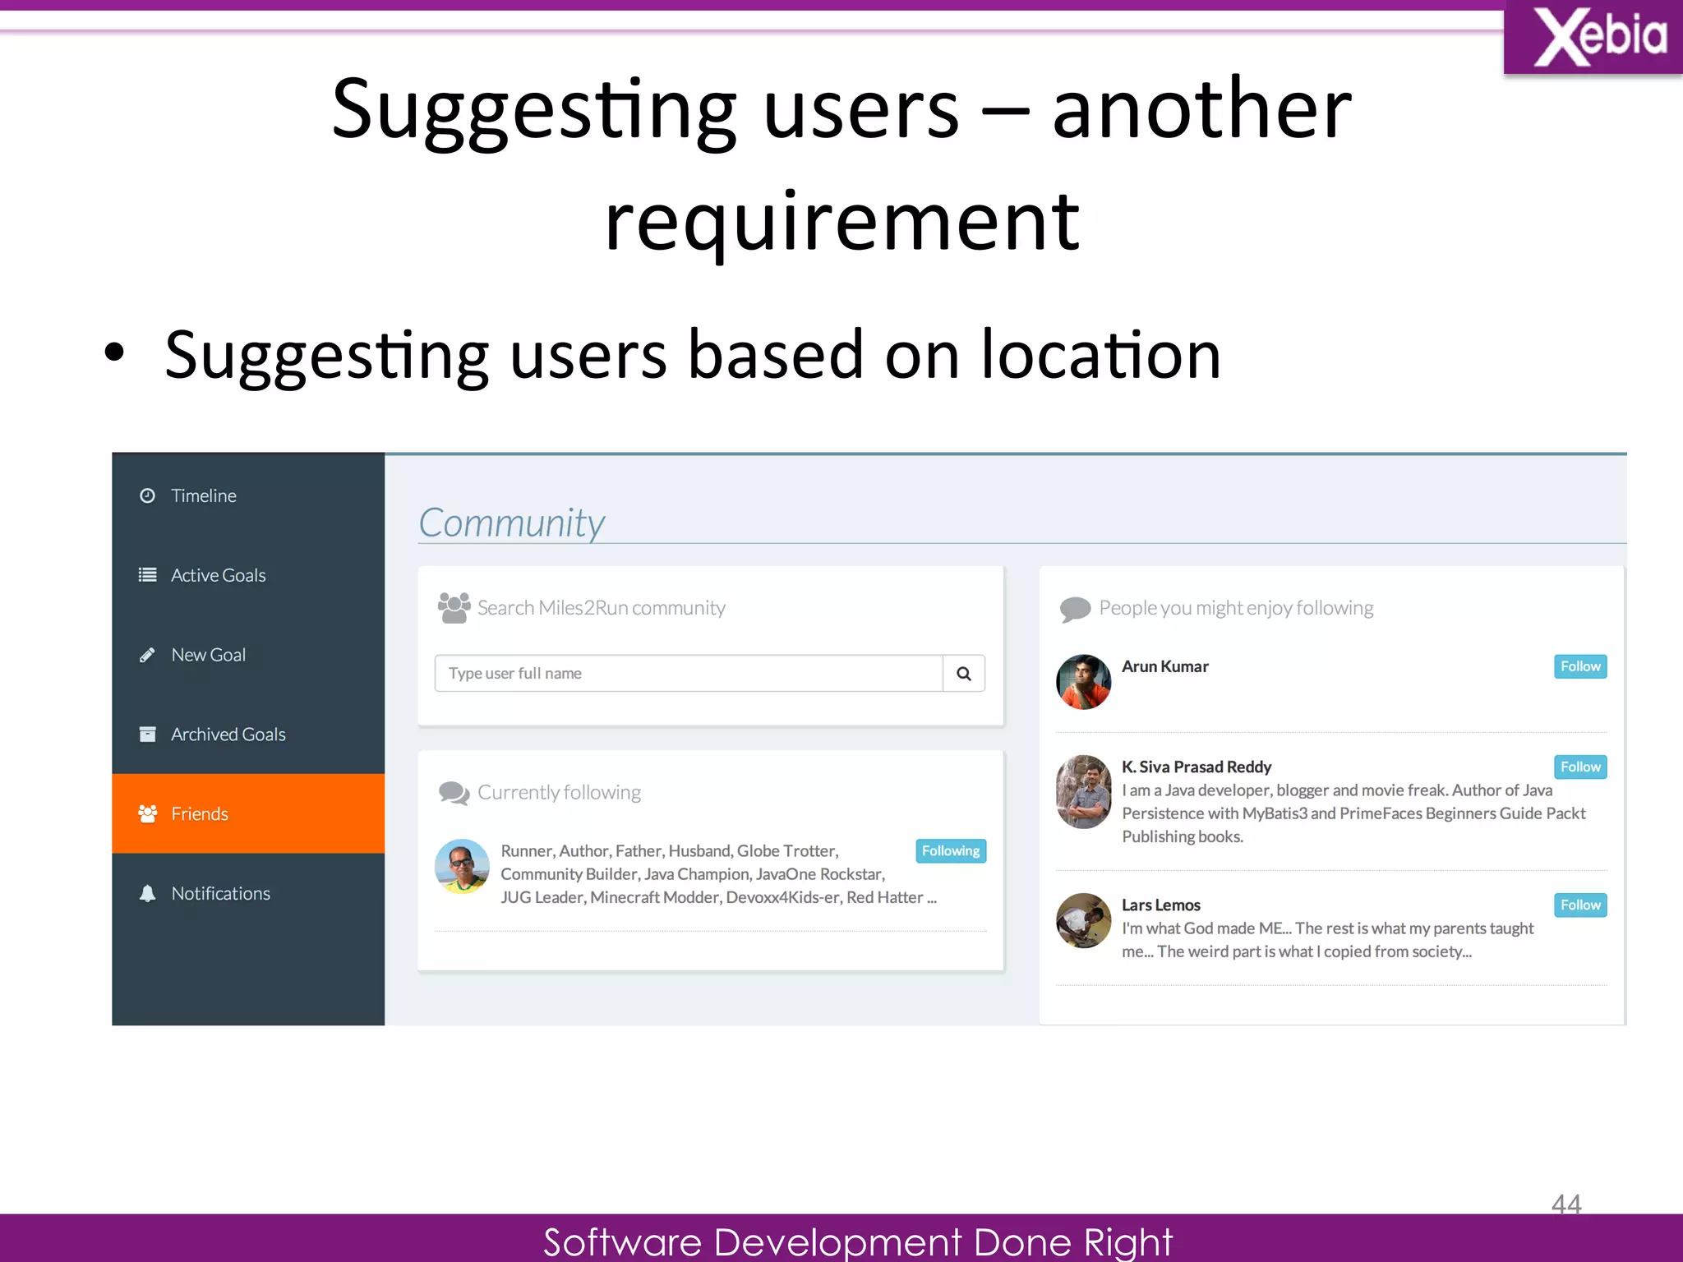Image resolution: width=1683 pixels, height=1262 pixels.
Task: Click the Archived Goals box icon
Action: pyautogui.click(x=147, y=734)
